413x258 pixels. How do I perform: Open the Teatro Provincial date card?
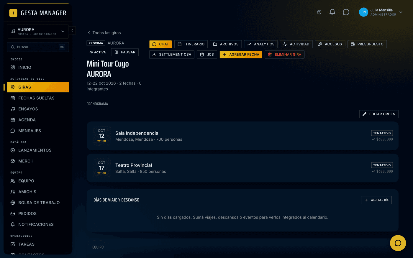(x=242, y=168)
